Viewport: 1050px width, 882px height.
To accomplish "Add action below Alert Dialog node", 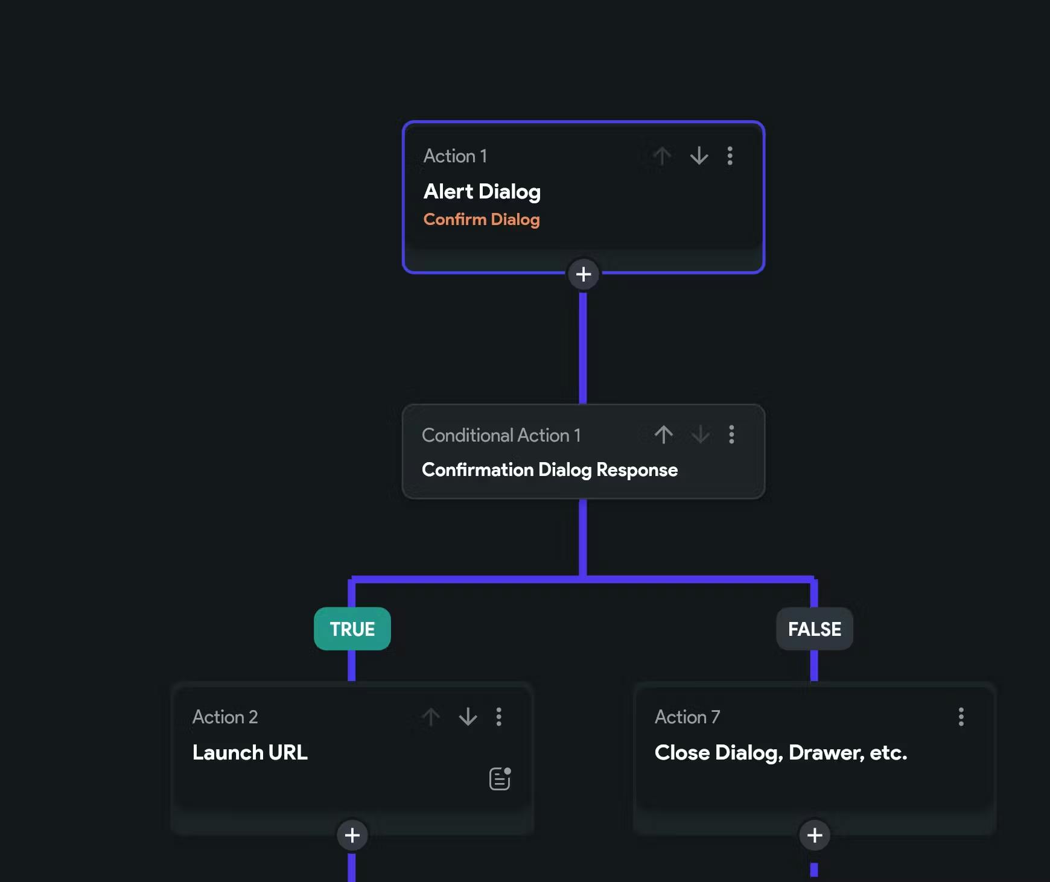I will pyautogui.click(x=583, y=274).
